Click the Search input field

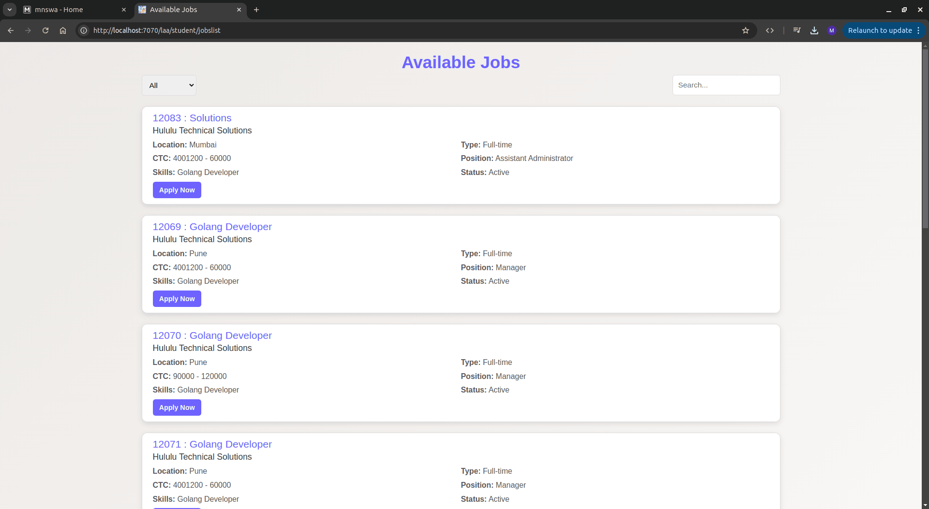[726, 85]
